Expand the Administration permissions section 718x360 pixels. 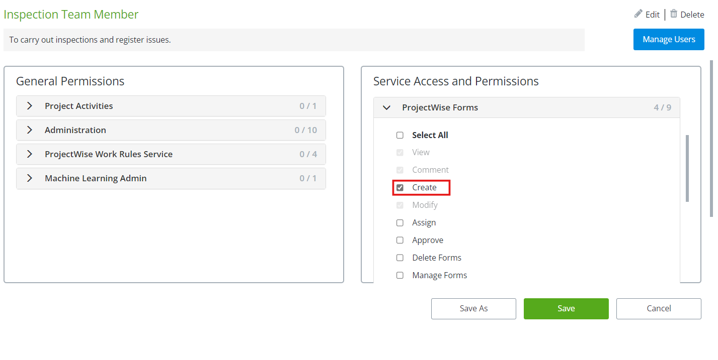30,130
